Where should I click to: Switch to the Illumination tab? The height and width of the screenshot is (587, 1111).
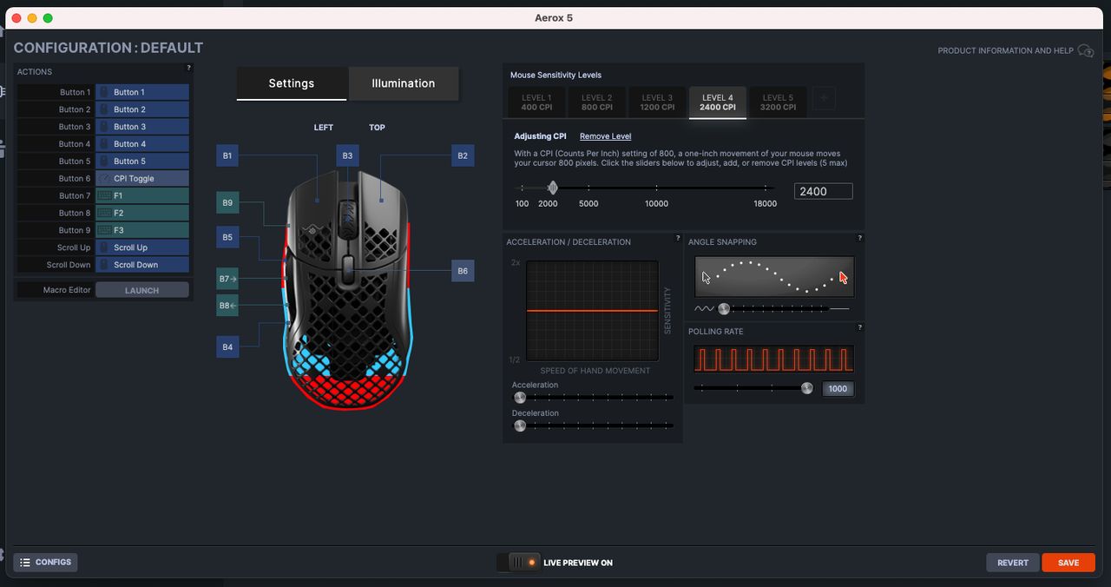[x=404, y=83]
